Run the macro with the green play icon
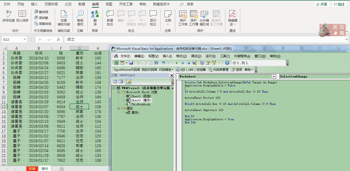The height and width of the screenshot is (171, 350). click(177, 63)
